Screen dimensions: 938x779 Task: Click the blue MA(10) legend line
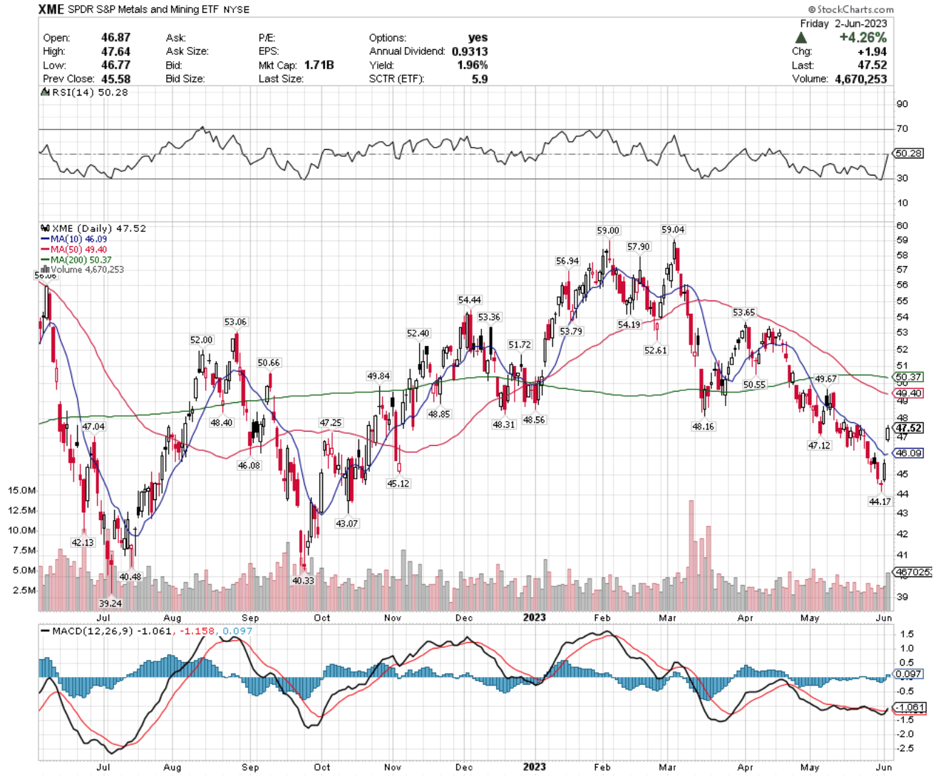pyautogui.click(x=46, y=240)
